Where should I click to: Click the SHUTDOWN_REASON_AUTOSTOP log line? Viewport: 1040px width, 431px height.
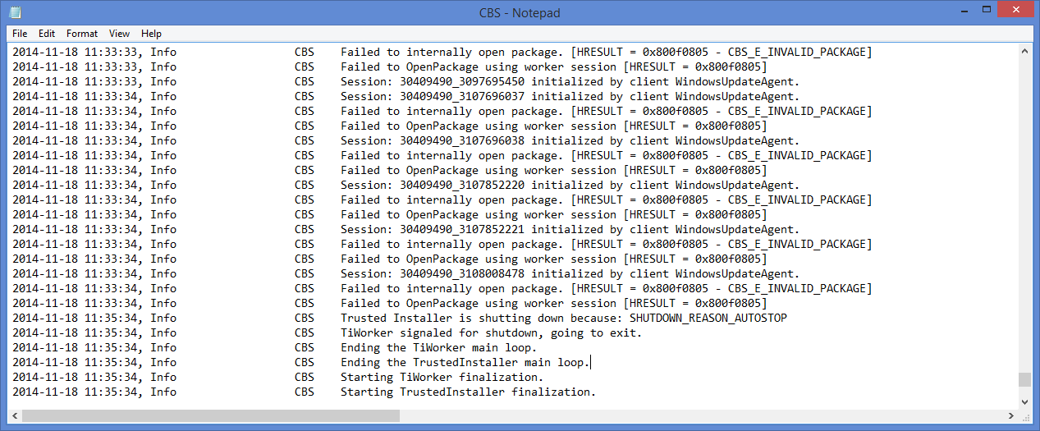(563, 318)
